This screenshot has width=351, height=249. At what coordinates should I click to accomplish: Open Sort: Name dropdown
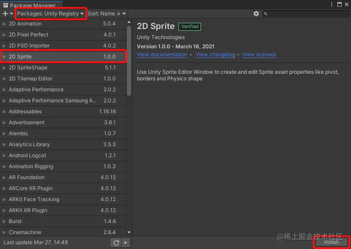click(107, 14)
